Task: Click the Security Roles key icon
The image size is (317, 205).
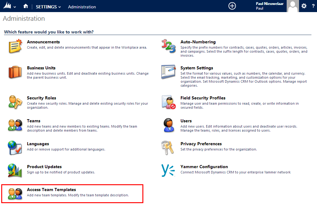Action: [15, 102]
